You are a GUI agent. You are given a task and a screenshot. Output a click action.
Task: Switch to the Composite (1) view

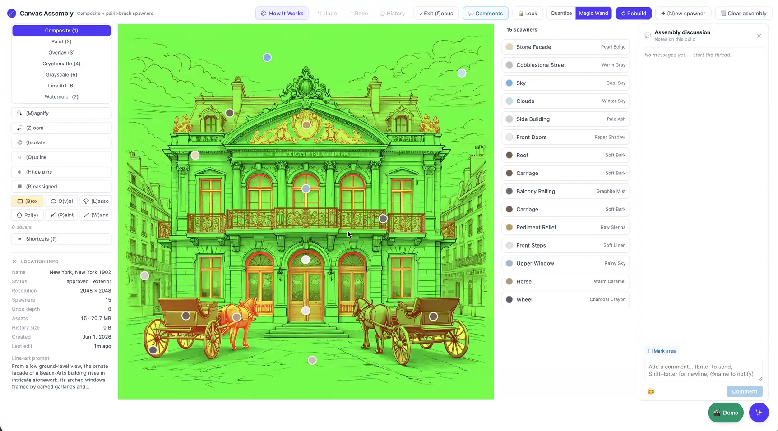61,31
